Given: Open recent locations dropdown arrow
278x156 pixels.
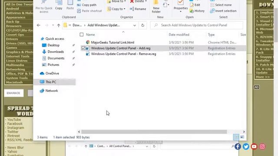Looking at the screenshot, I should coord(53,25).
